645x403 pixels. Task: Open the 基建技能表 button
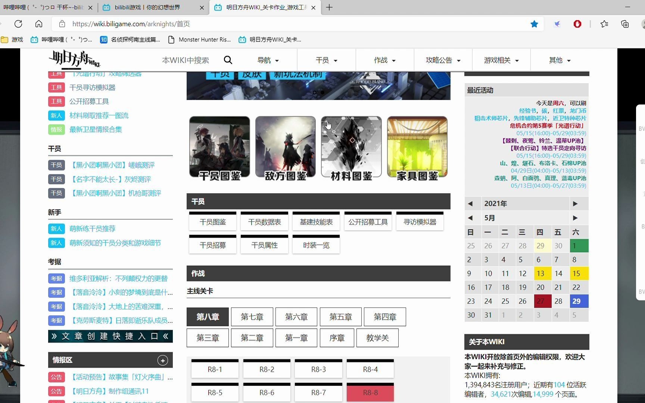316,222
